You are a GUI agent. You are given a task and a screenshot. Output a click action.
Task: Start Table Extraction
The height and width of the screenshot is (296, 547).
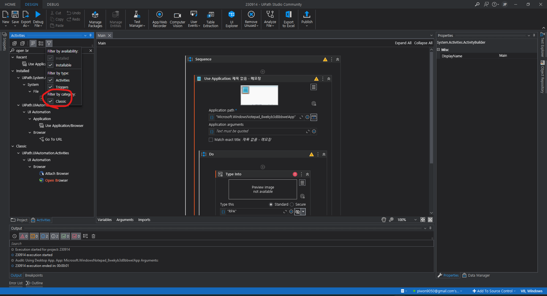(x=211, y=19)
